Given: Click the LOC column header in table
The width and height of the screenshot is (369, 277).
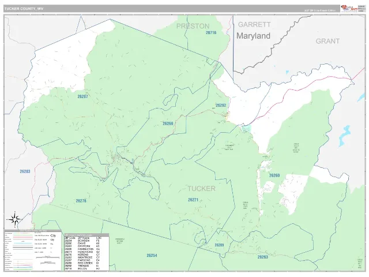Looking at the screenshot, I should 99,238.
